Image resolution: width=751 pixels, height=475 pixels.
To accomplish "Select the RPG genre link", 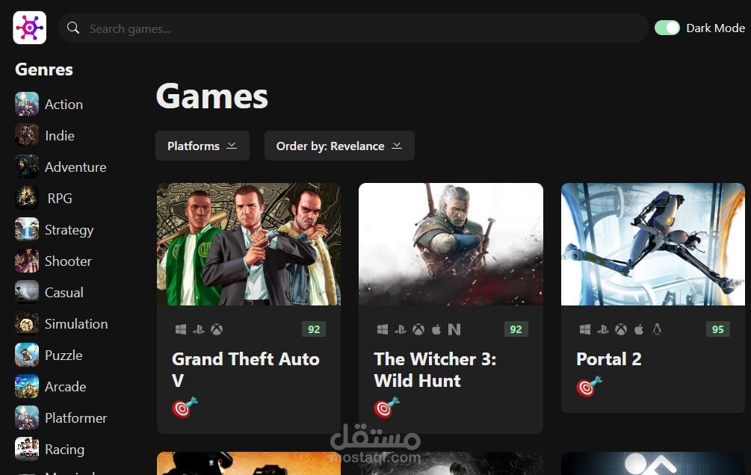I will tap(60, 198).
